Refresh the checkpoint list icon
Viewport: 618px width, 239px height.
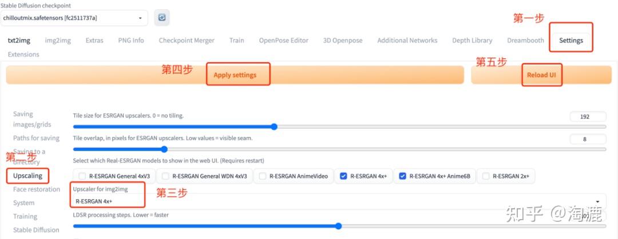tap(161, 18)
